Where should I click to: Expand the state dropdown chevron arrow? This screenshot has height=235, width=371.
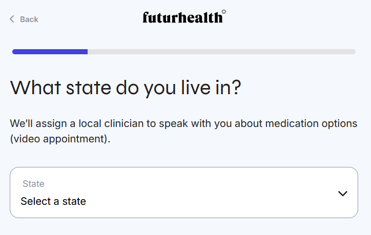[x=343, y=193]
